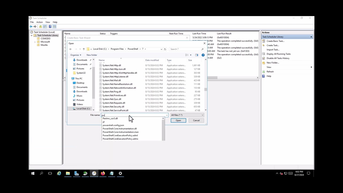The height and width of the screenshot is (193, 343).
Task: Refresh the folder path in Open dialog
Action: 165,49
